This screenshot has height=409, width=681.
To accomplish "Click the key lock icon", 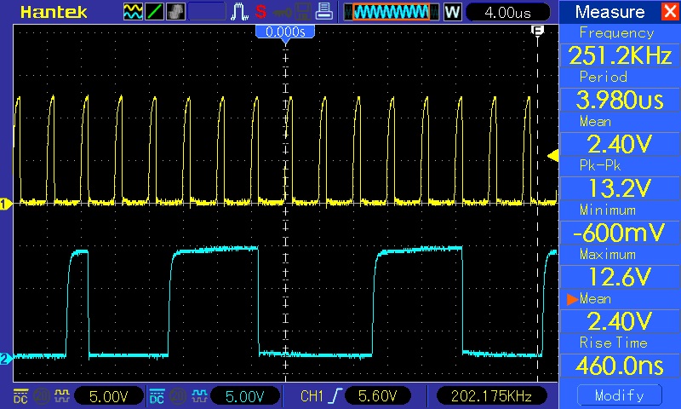I will click(x=281, y=12).
